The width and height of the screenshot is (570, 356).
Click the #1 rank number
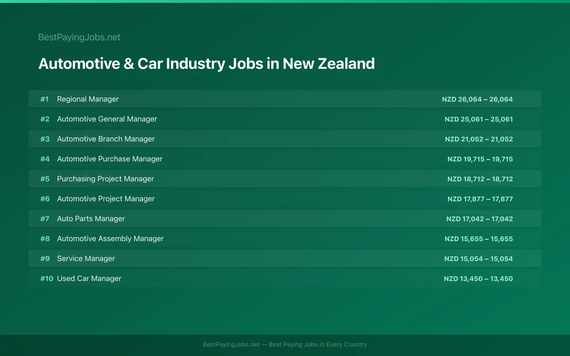click(x=45, y=99)
